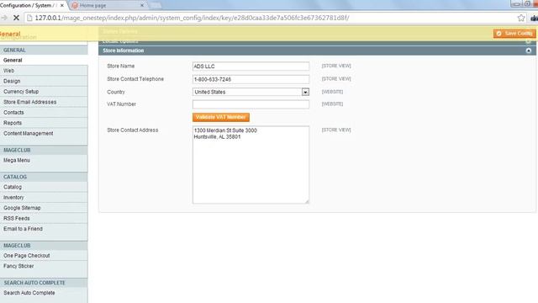Open Search Auto Complete settings
This screenshot has height=303, width=538.
[44, 293]
